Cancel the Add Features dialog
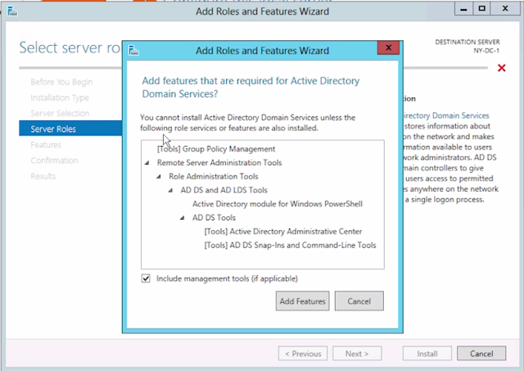 click(x=359, y=301)
